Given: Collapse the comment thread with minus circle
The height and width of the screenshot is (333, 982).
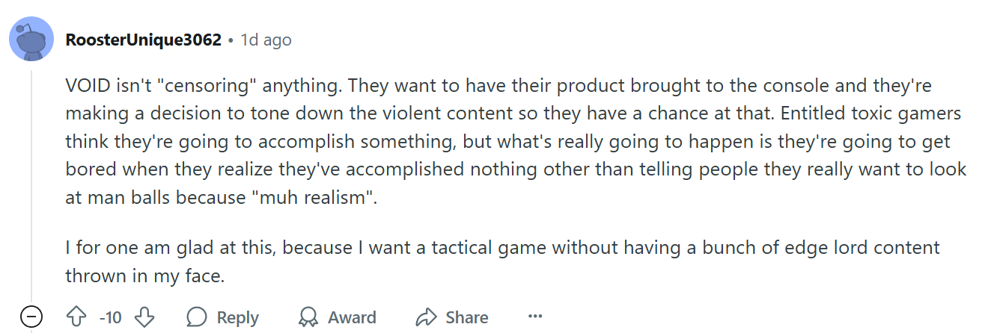Looking at the screenshot, I should (31, 317).
